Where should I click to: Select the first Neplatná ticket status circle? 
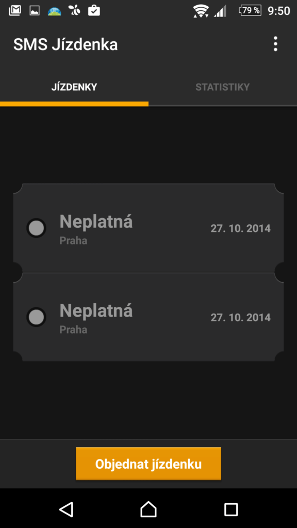(37, 228)
